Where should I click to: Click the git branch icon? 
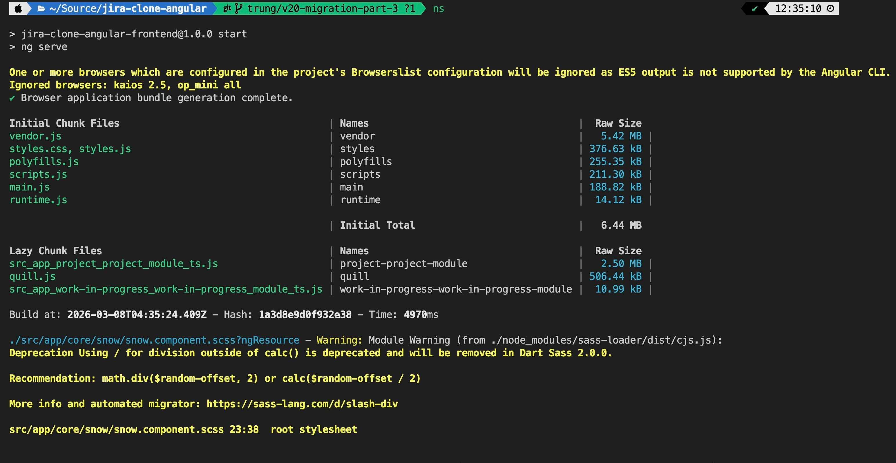(x=238, y=8)
